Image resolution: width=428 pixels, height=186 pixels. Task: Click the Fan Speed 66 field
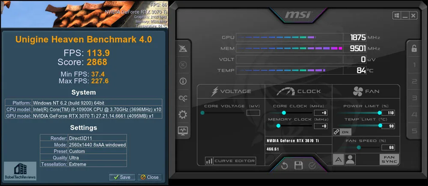click(388, 148)
